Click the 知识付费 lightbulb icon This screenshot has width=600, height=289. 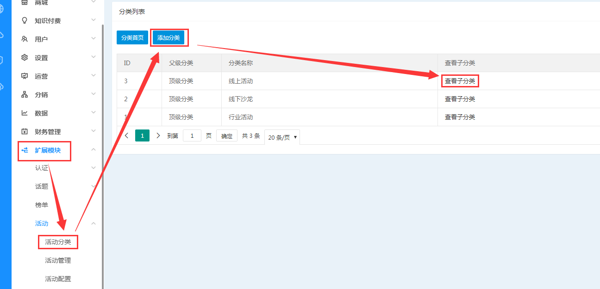[25, 20]
